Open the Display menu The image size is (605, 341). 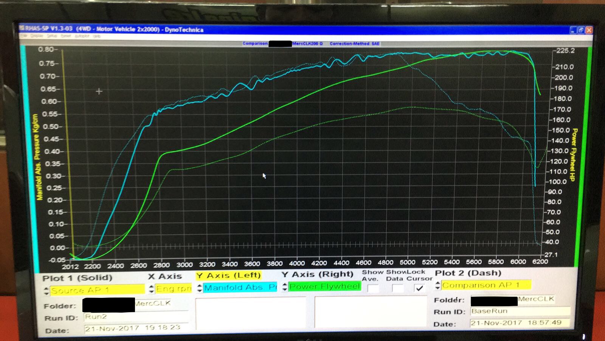(37, 36)
